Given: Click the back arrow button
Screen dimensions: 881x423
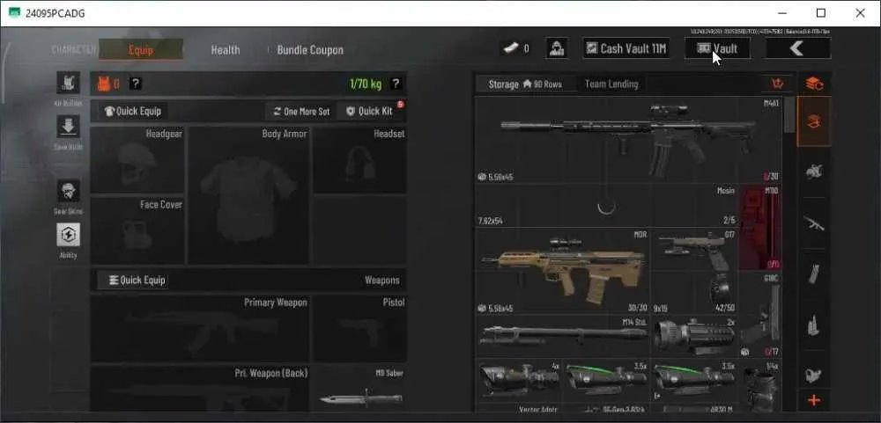Looking at the screenshot, I should (797, 48).
